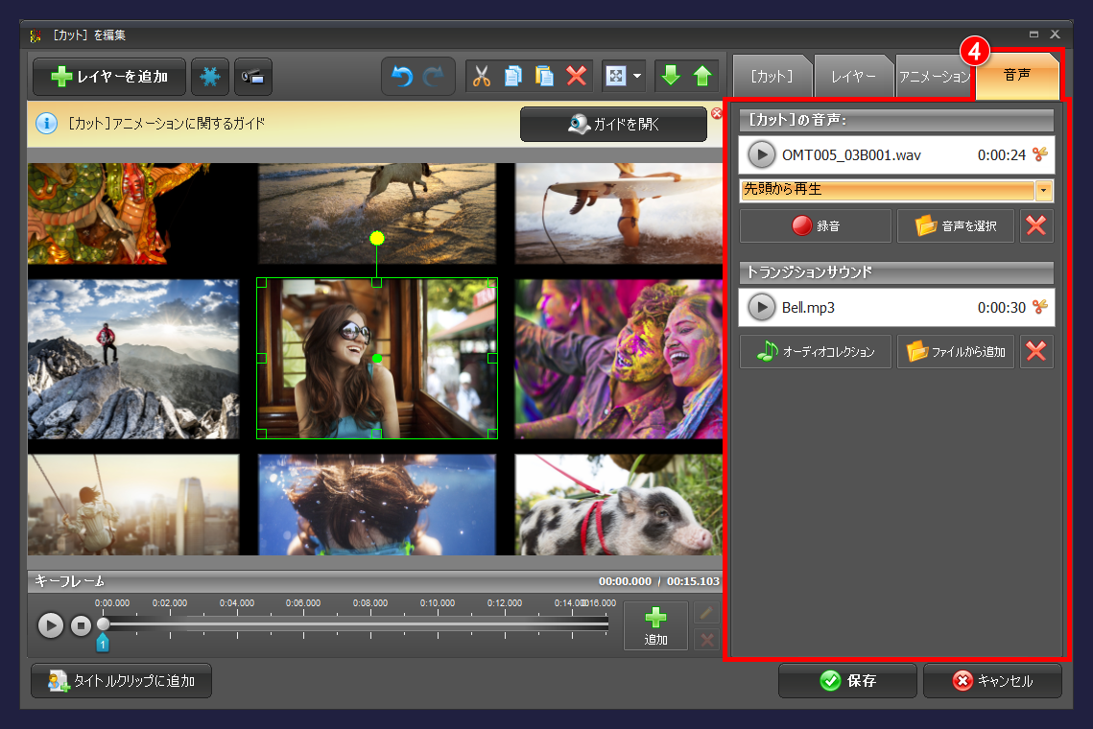The height and width of the screenshot is (729, 1093).
Task: Click the scissors cut icon in toolbar
Action: [482, 77]
